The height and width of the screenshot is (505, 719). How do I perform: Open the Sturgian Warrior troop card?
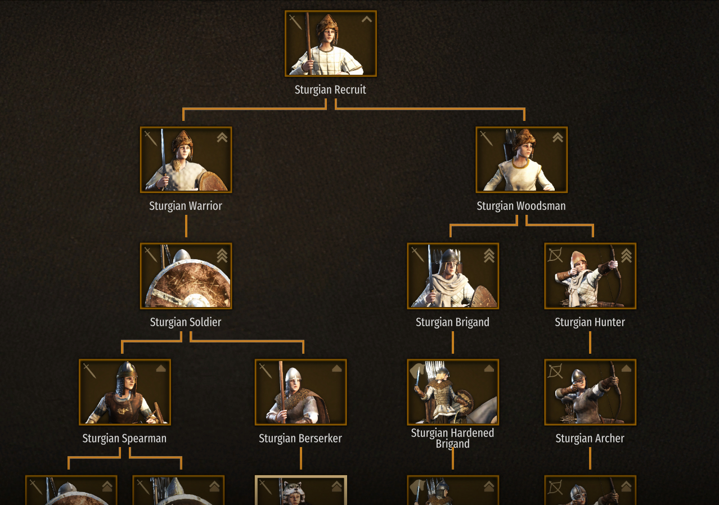[186, 160]
